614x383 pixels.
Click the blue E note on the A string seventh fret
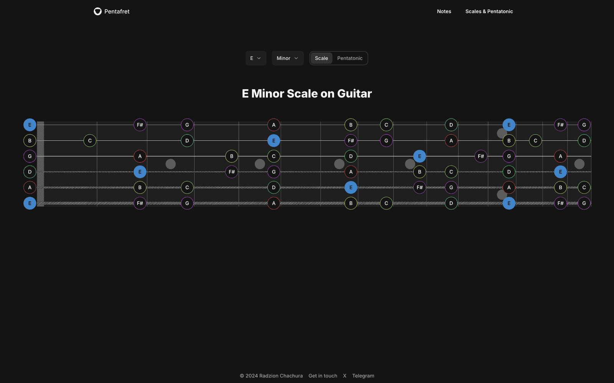pyautogui.click(x=350, y=187)
